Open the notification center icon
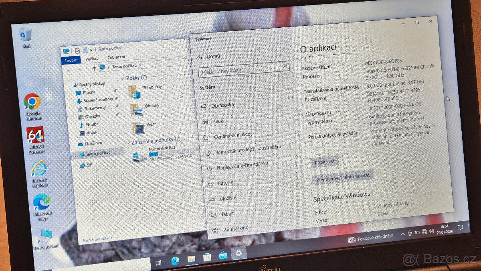Viewport: 481px width, 271px height. pyautogui.click(x=461, y=228)
